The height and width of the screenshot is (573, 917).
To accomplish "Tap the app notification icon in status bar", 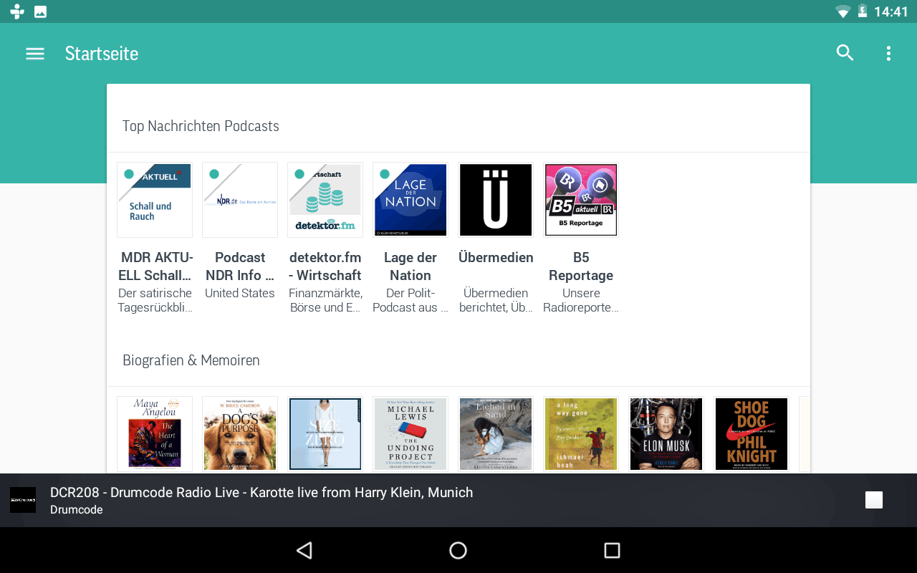I will (x=17, y=11).
